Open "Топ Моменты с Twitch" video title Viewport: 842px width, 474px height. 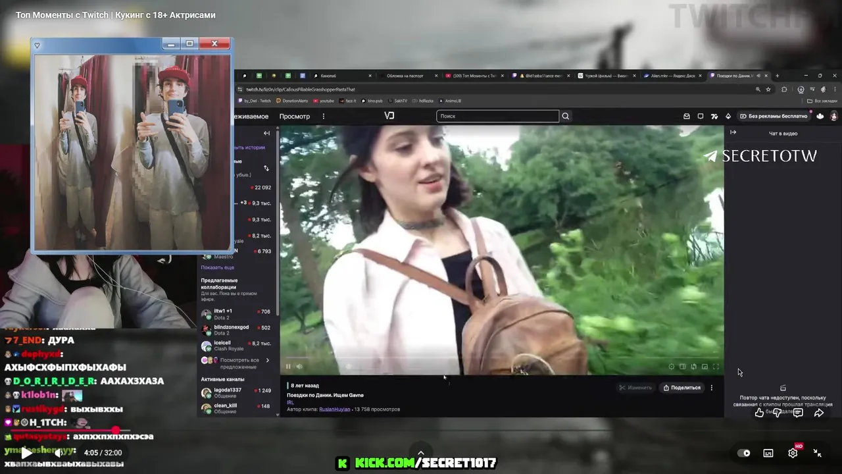point(116,15)
